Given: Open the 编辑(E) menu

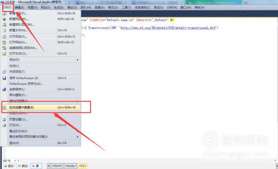Looking at the screenshot, I should [x=20, y=7].
